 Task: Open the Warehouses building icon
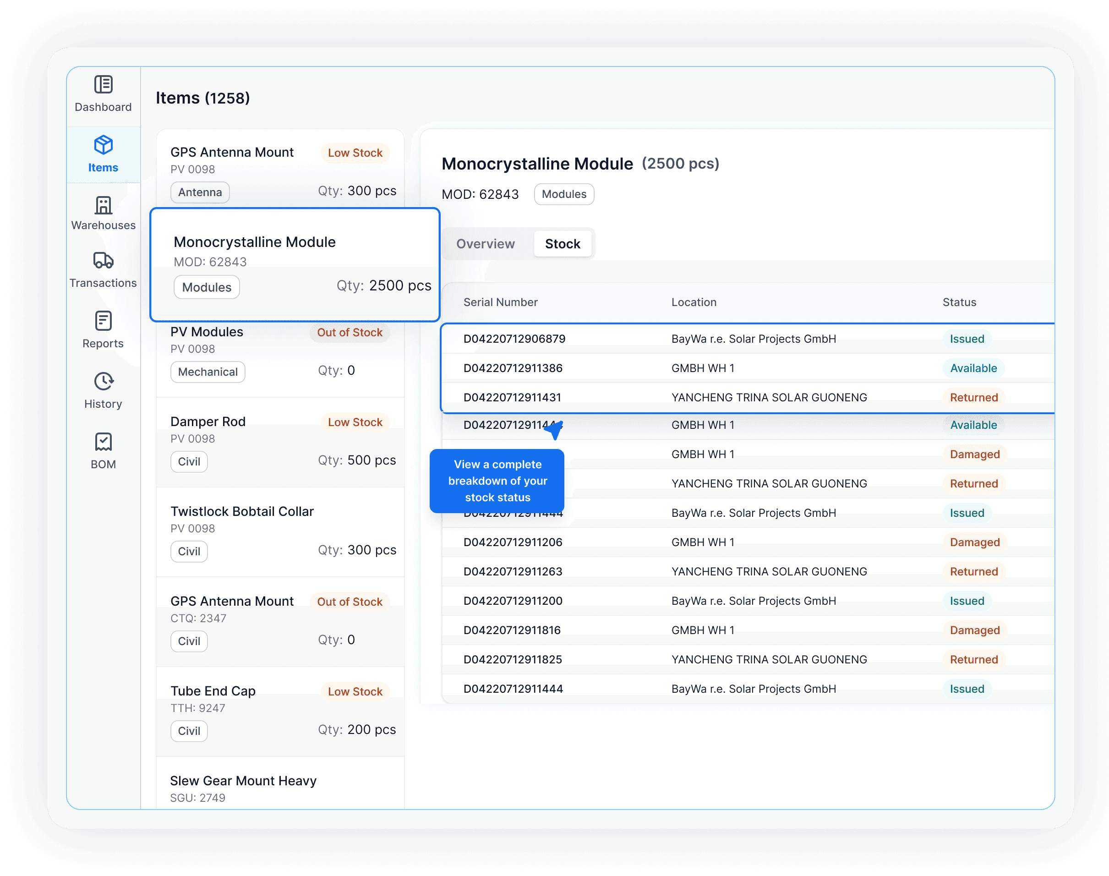pos(103,205)
